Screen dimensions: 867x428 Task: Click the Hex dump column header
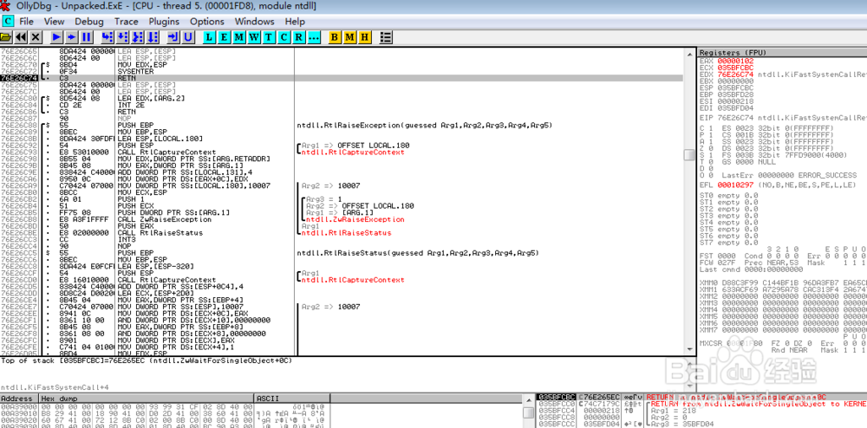coord(147,399)
